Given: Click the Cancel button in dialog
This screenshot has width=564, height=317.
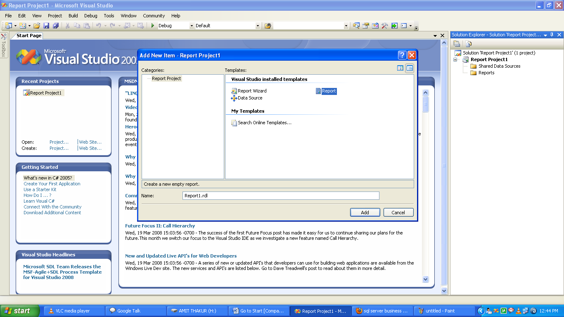Looking at the screenshot, I should coord(398,213).
